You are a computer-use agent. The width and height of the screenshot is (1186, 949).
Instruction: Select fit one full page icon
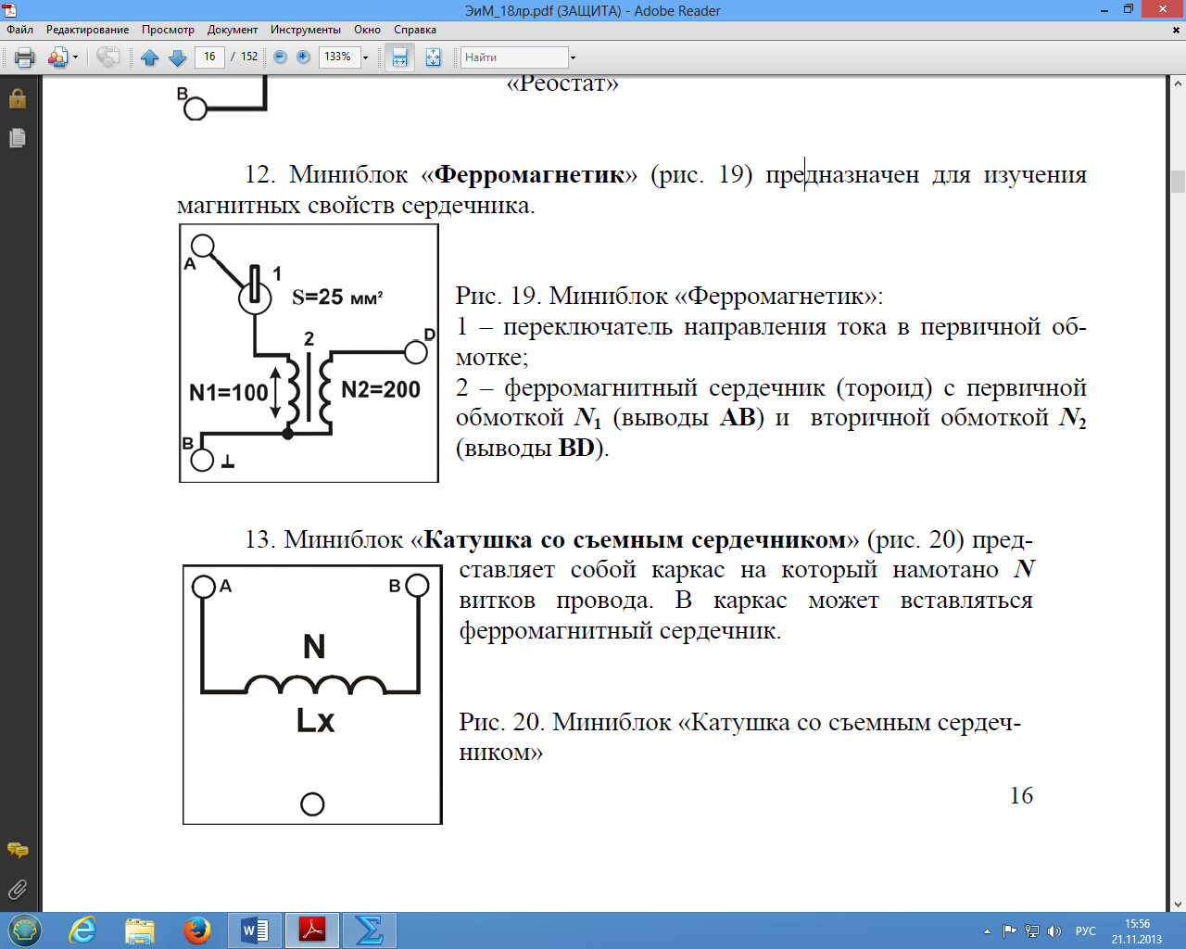[433, 57]
